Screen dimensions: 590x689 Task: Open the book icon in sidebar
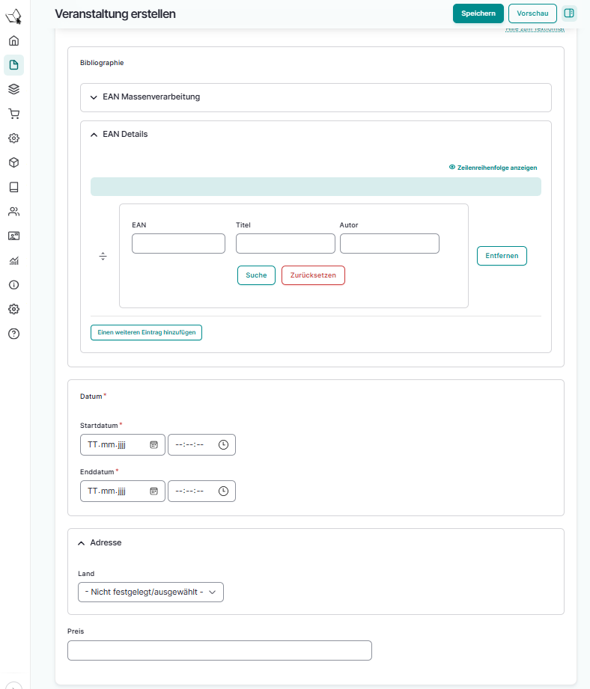click(x=13, y=187)
